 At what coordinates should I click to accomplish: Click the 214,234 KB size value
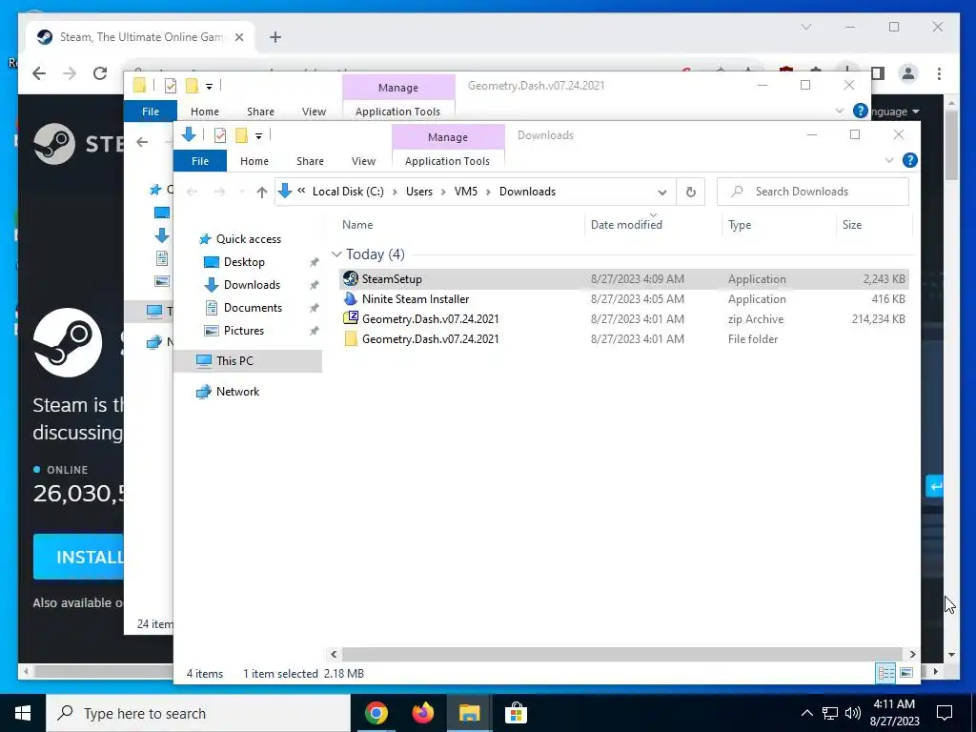click(x=878, y=318)
